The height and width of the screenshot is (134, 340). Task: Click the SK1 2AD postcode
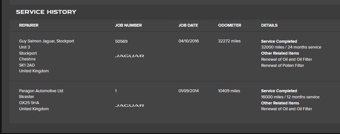(27, 65)
